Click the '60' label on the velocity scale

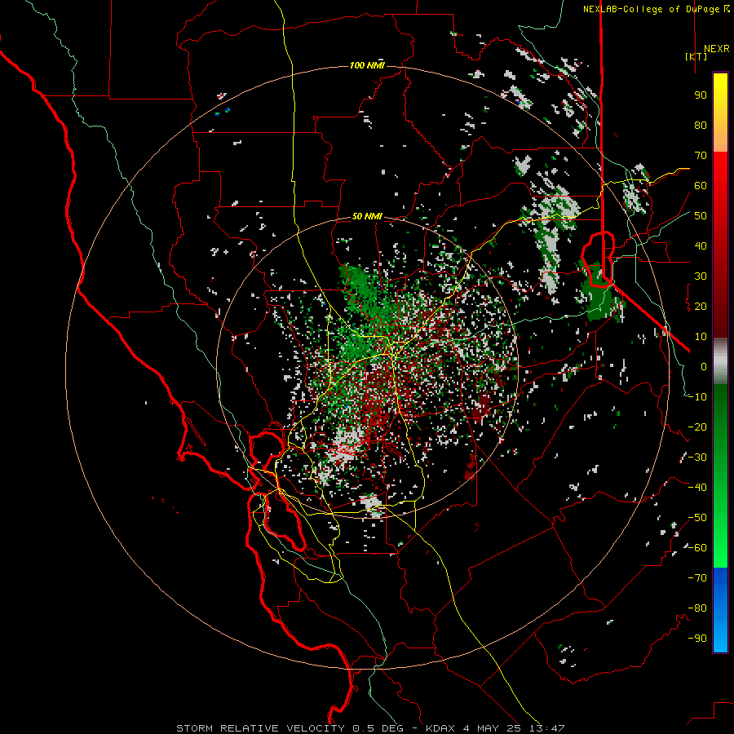point(701,185)
